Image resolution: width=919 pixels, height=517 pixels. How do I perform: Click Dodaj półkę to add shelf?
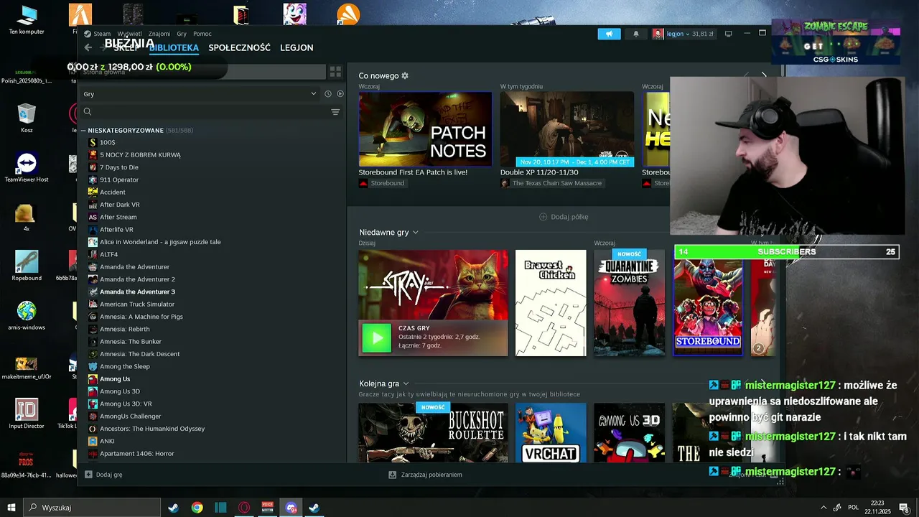pos(564,217)
